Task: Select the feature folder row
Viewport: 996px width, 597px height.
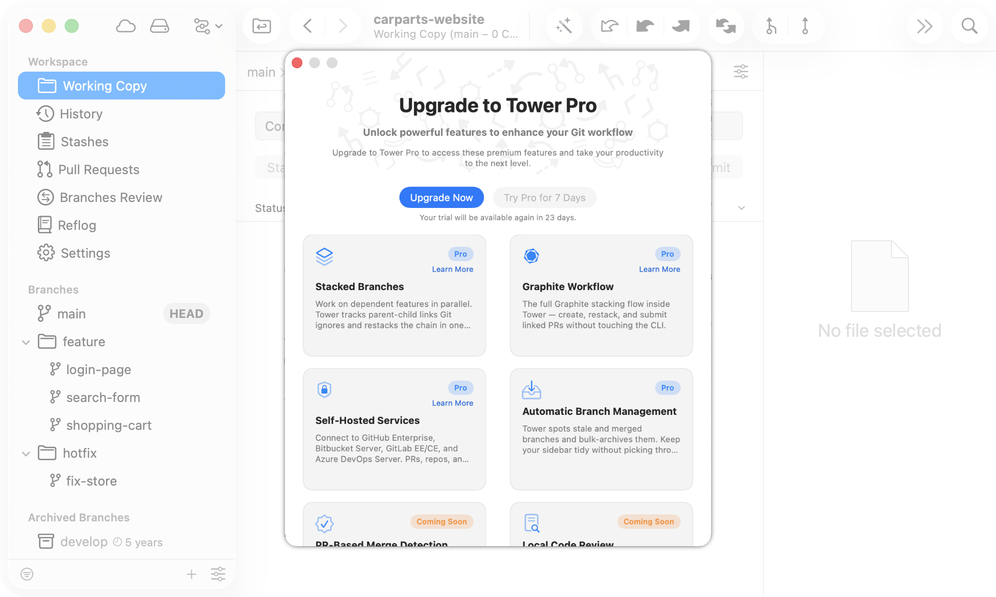Action: 122,341
